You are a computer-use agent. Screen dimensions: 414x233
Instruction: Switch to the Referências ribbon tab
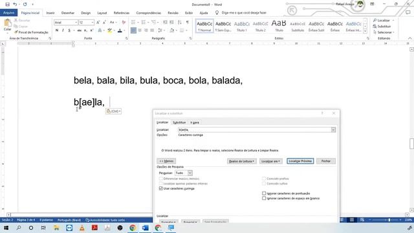[x=122, y=13]
